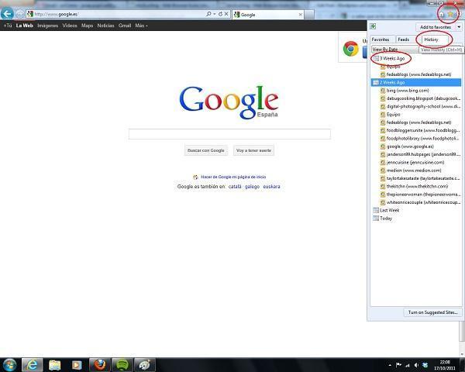Image resolution: width=465 pixels, height=372 pixels.
Task: Open janderson99.hubpages history entry
Action: point(420,154)
